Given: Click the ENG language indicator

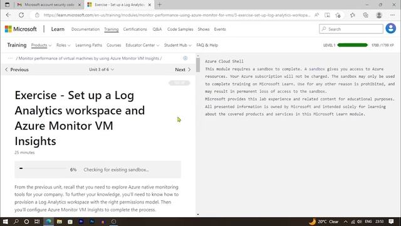Looking at the screenshot, I should click(368, 222).
